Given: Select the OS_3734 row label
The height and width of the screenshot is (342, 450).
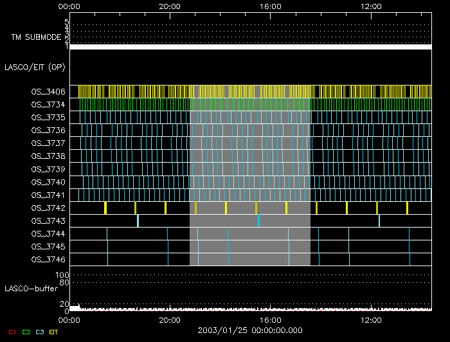Looking at the screenshot, I should (48, 105).
